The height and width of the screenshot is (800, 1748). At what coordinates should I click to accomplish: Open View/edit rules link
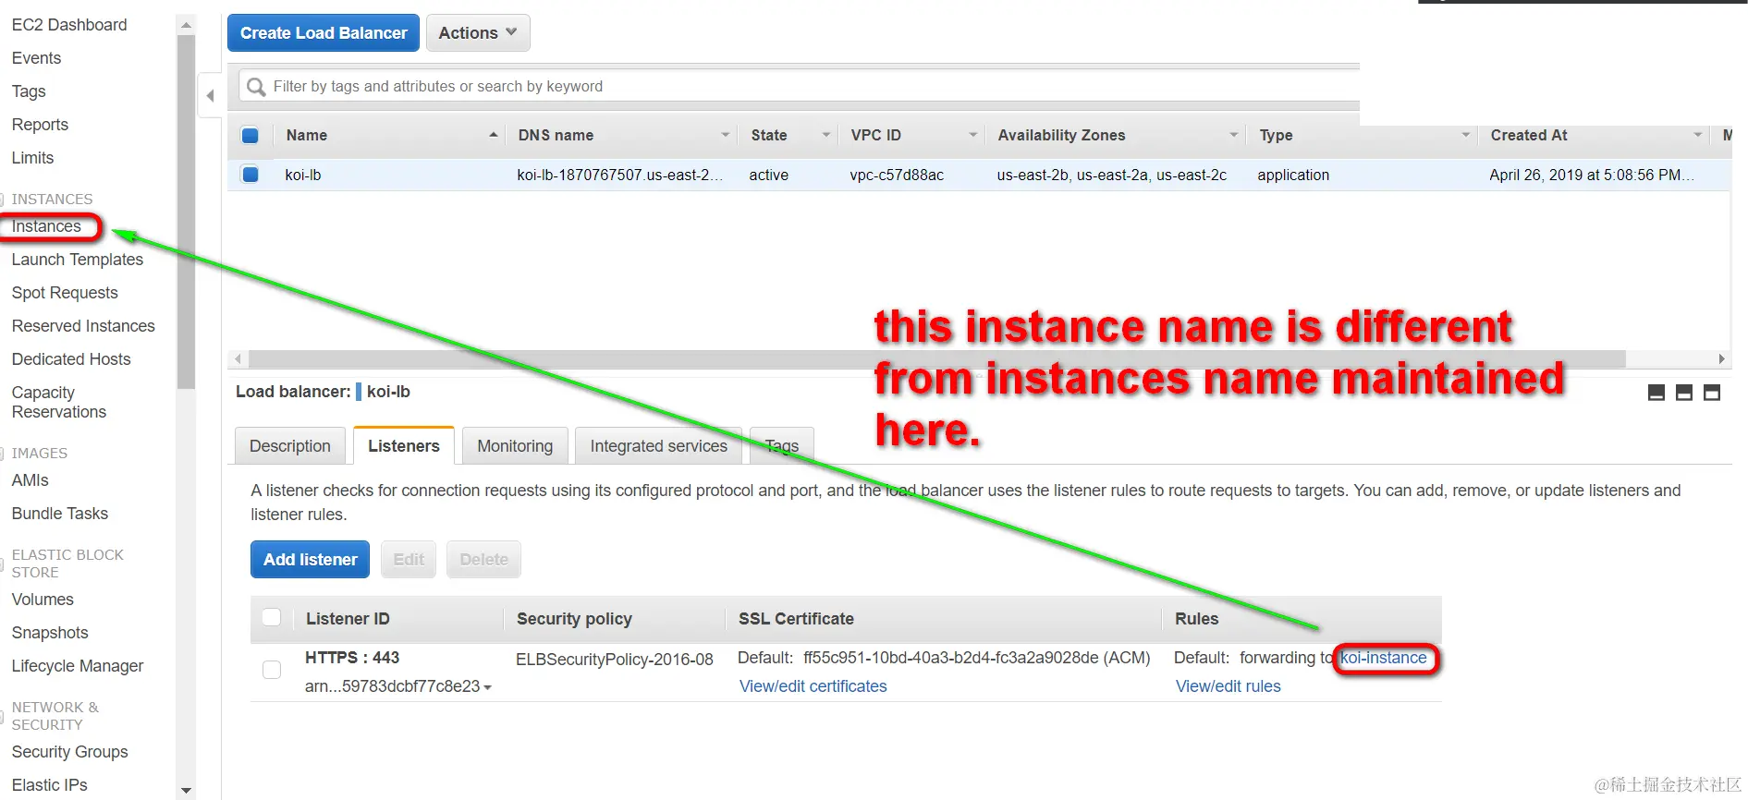pyautogui.click(x=1228, y=686)
